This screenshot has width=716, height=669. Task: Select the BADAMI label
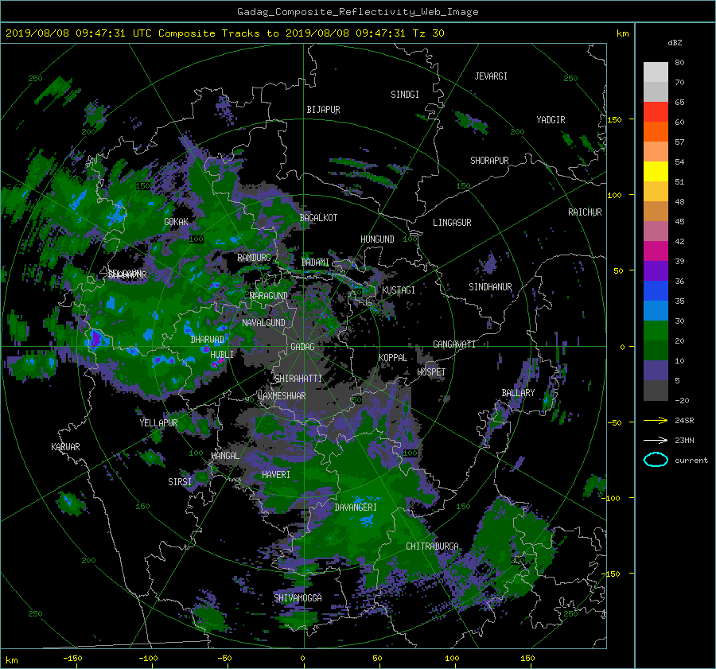315,263
